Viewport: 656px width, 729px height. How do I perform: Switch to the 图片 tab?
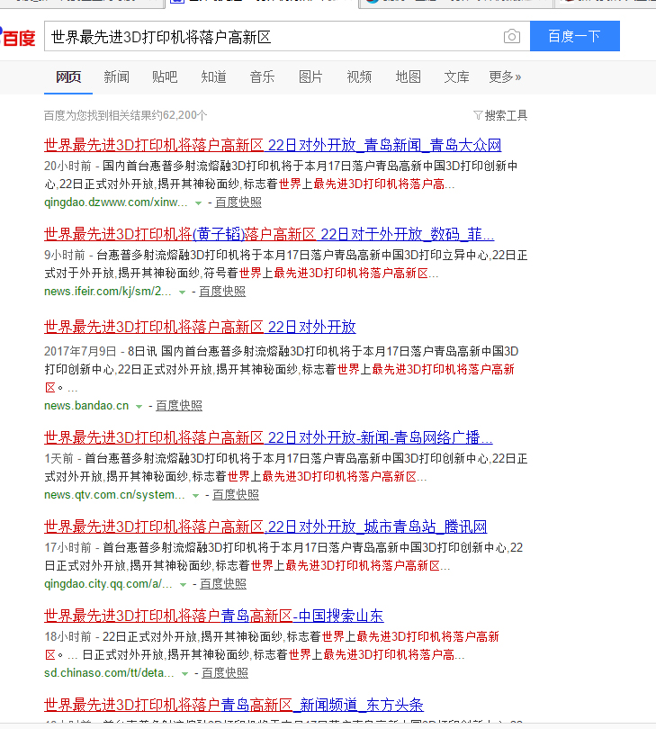(310, 76)
